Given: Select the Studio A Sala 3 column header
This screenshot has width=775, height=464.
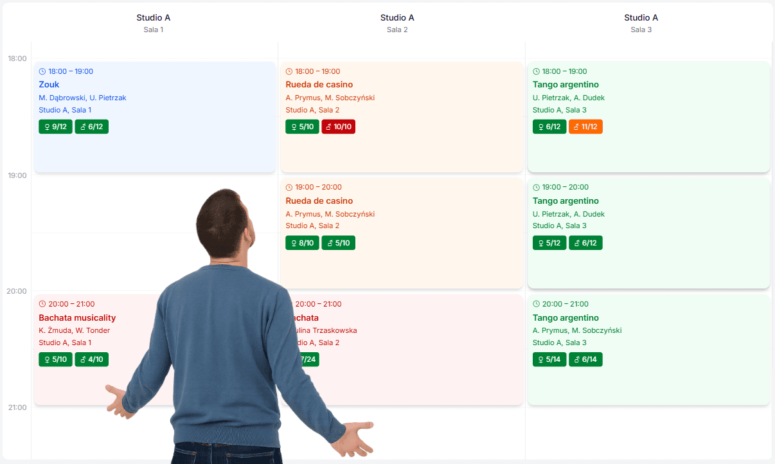Looking at the screenshot, I should tap(641, 22).
